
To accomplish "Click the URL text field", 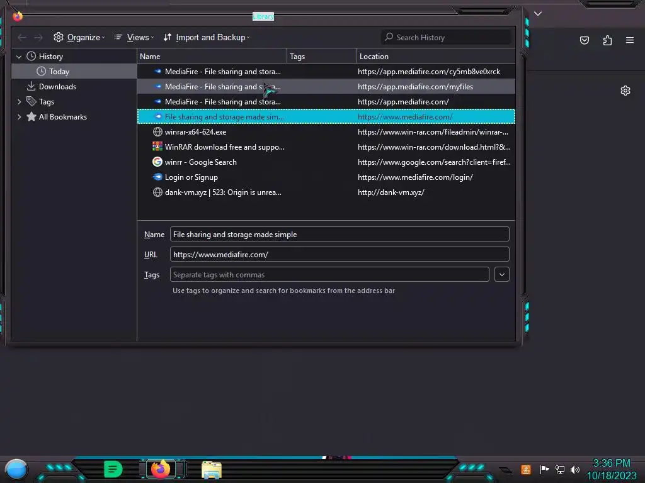I will [340, 254].
